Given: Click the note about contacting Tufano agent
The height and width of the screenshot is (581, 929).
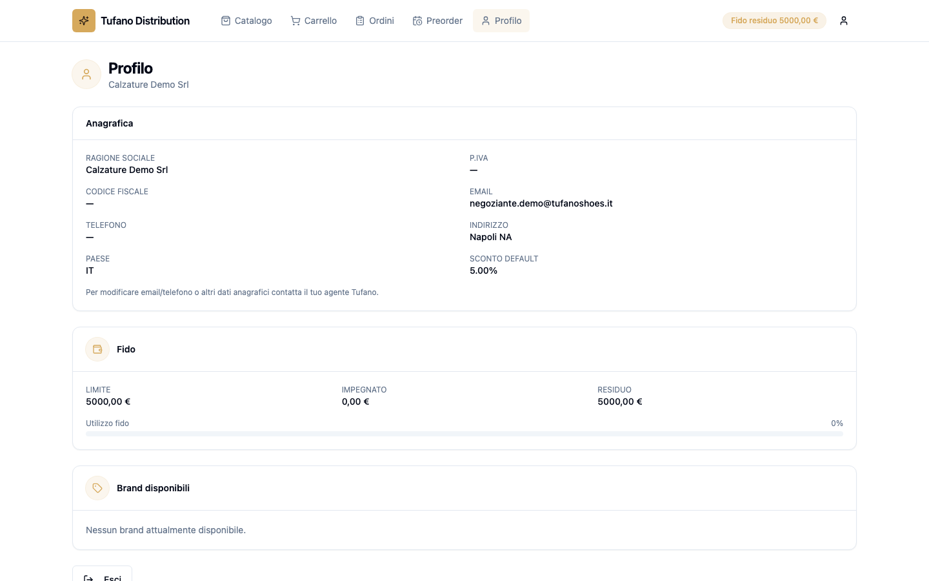Looking at the screenshot, I should pos(232,292).
